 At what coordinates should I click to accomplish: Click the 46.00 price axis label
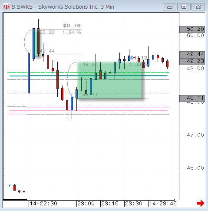(x=195, y=168)
